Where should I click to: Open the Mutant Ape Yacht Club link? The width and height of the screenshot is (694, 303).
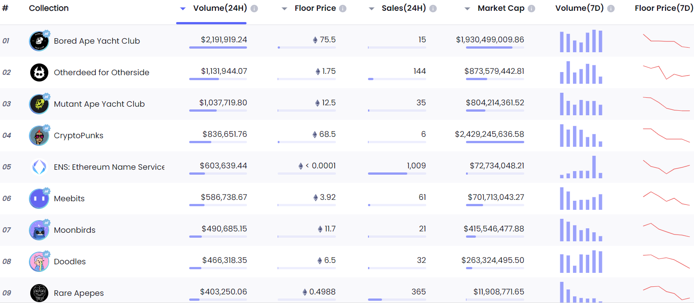[99, 104]
